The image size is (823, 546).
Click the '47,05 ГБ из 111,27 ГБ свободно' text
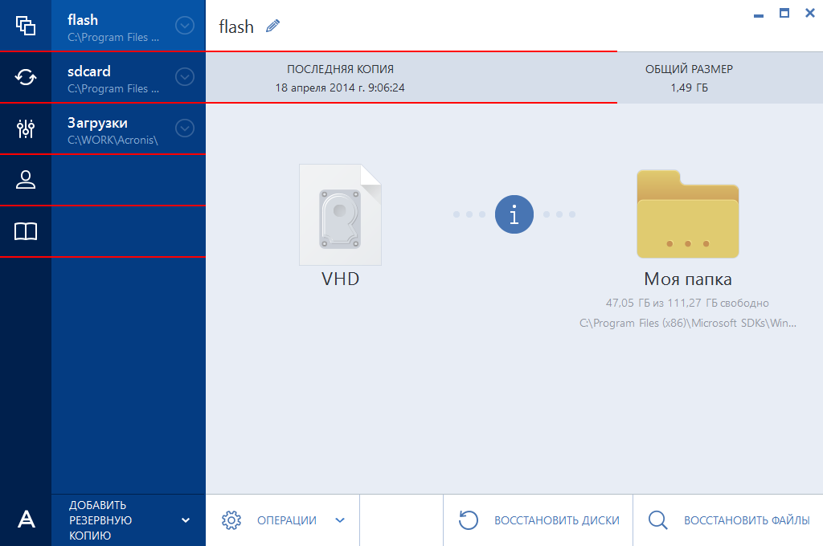tap(687, 303)
